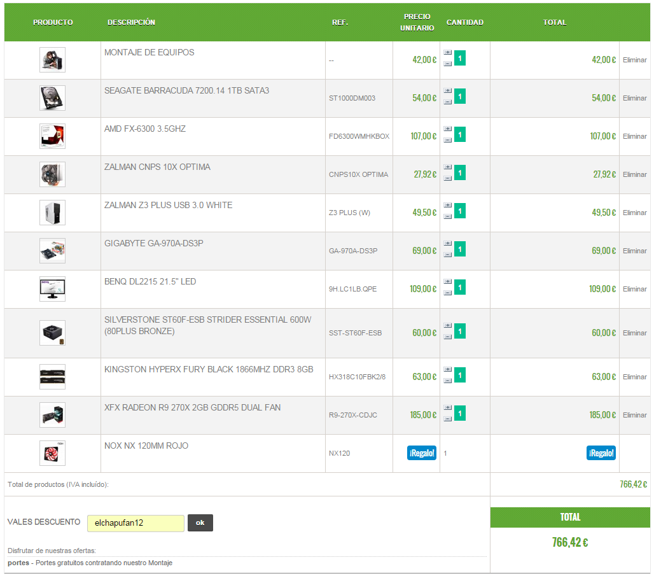Increase quantity of XFX Radeon R9 270X
Viewport: 654px width, 576px height.
447,408
